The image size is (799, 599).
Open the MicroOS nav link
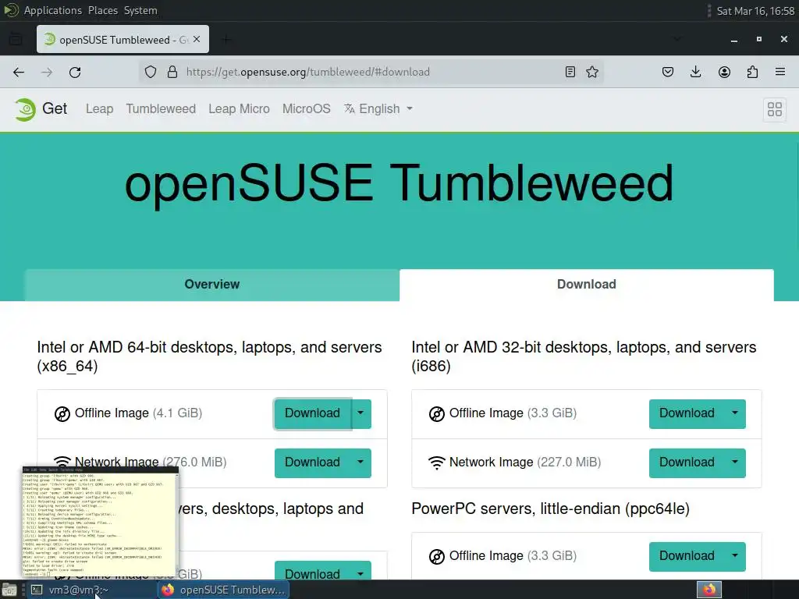coord(306,108)
